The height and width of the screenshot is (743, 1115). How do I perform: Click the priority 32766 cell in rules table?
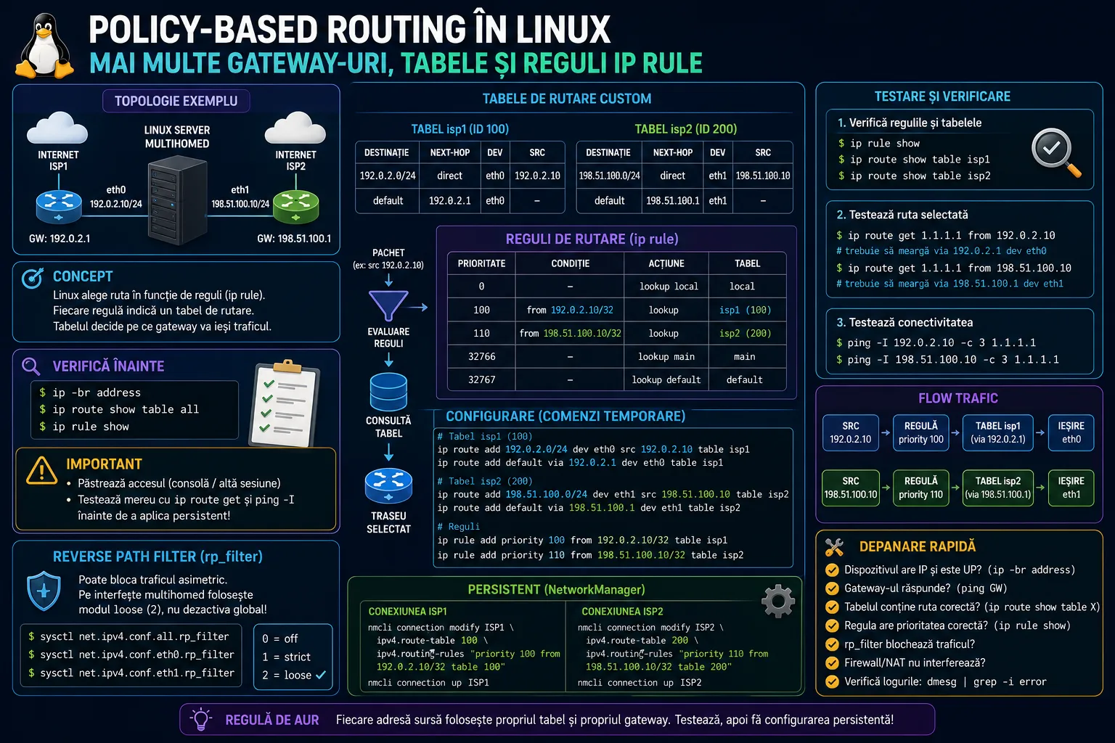pos(481,356)
